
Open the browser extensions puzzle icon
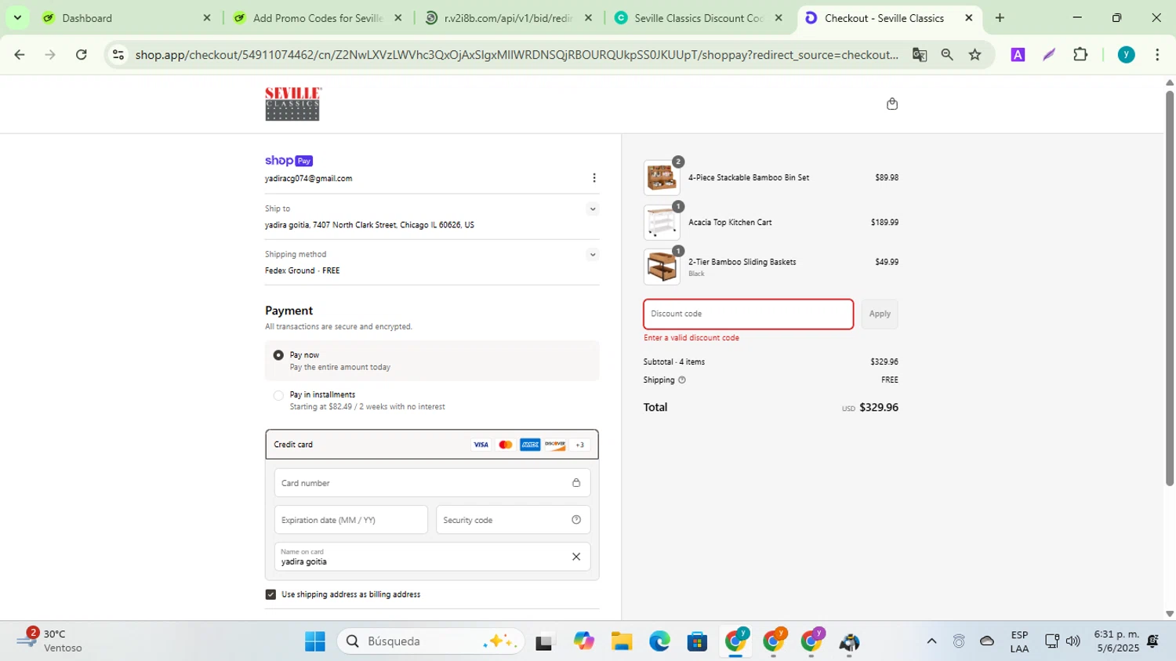pyautogui.click(x=1080, y=54)
